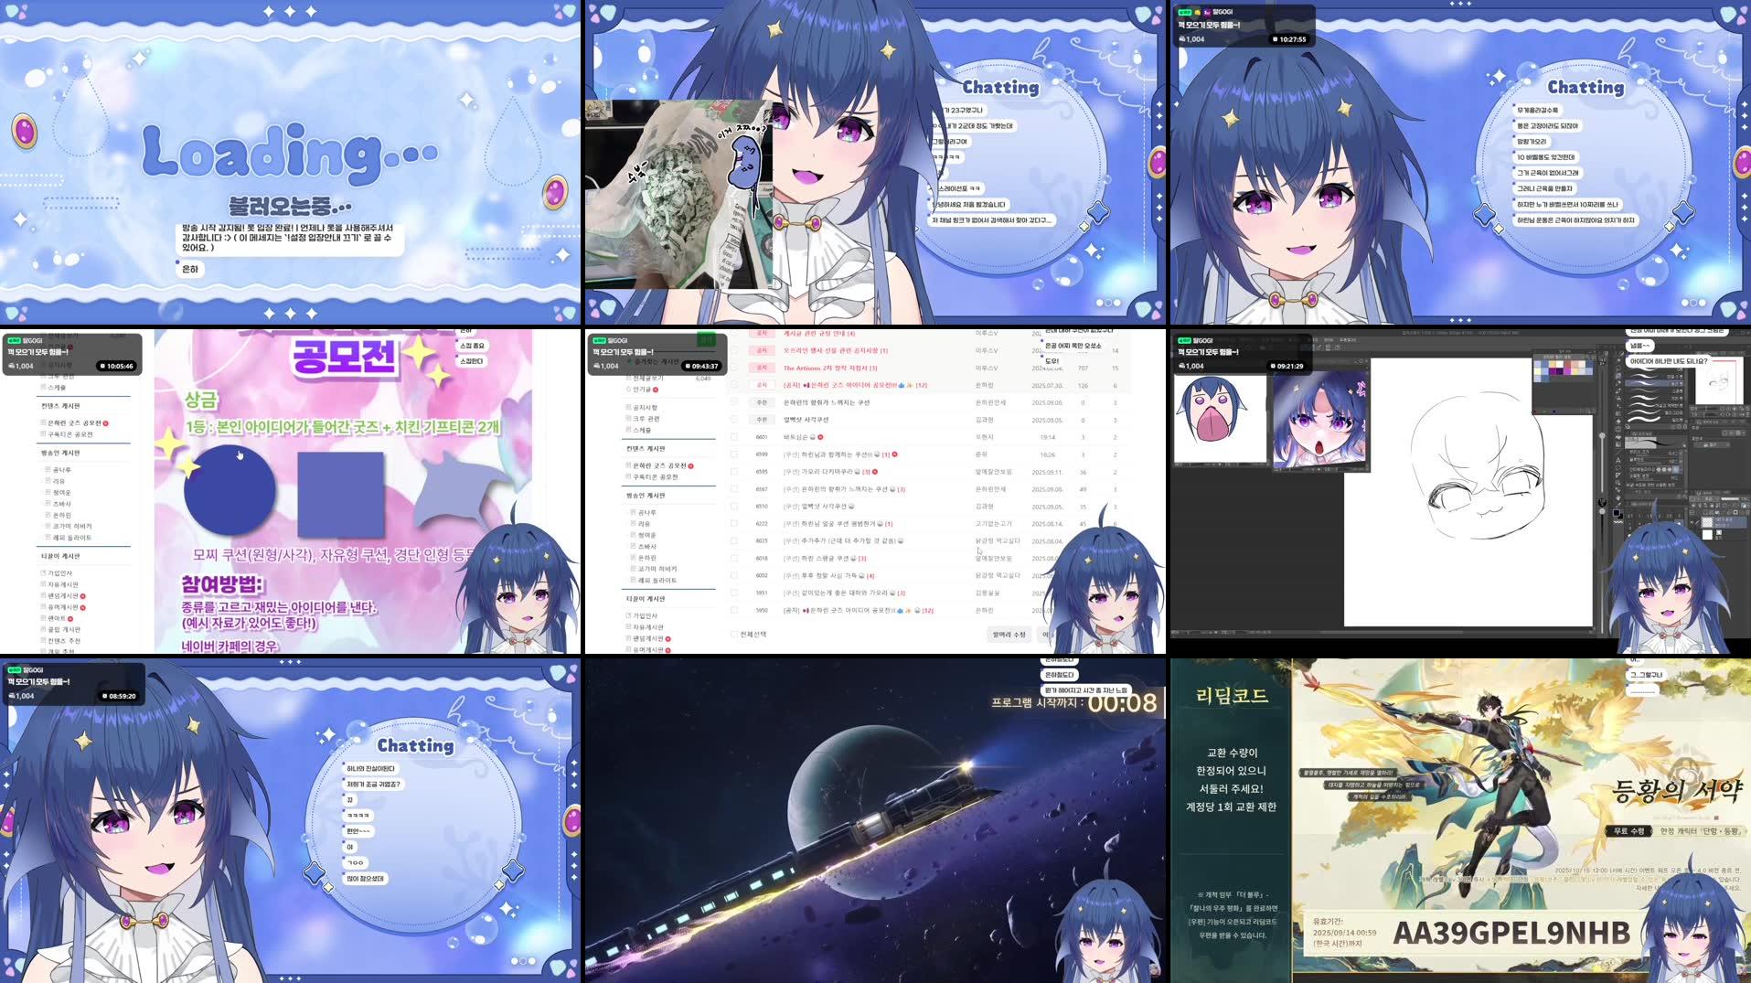The width and height of the screenshot is (1751, 983).
Task: Open 가입인사 board in contest poster sidebar
Action: pos(59,573)
